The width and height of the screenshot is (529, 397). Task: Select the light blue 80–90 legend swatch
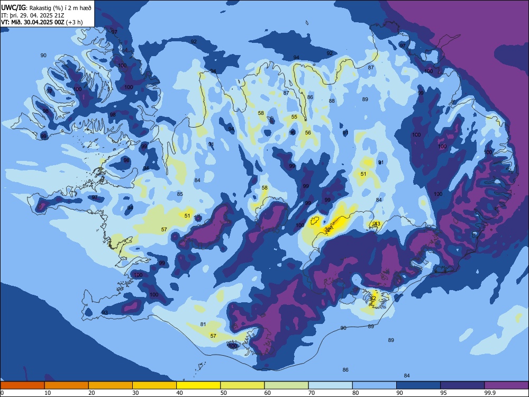tap(375, 385)
